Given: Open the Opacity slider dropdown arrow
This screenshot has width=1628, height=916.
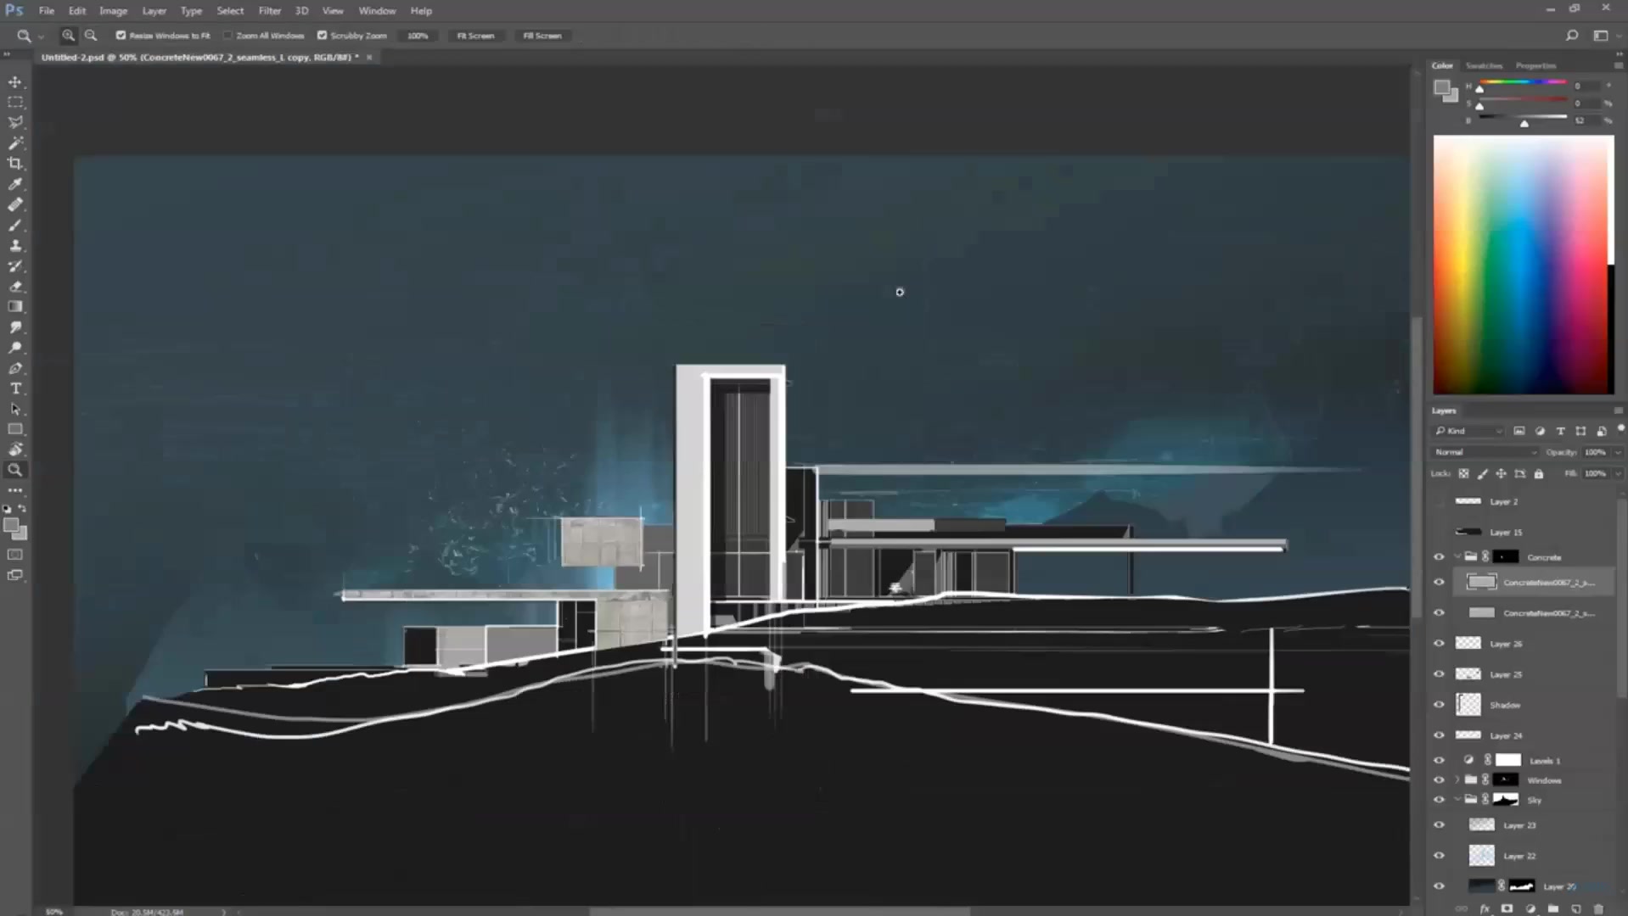Looking at the screenshot, I should [1618, 452].
